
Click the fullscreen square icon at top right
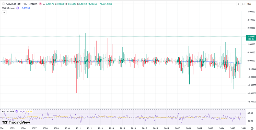tap(243, 4)
